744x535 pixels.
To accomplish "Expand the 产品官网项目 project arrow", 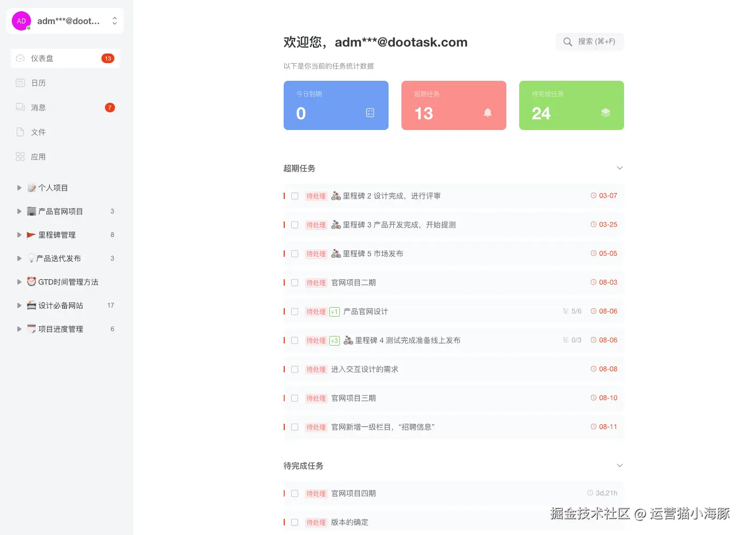I will (x=19, y=211).
